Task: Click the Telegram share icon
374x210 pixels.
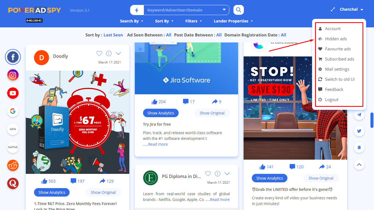Action: (x=359, y=114)
